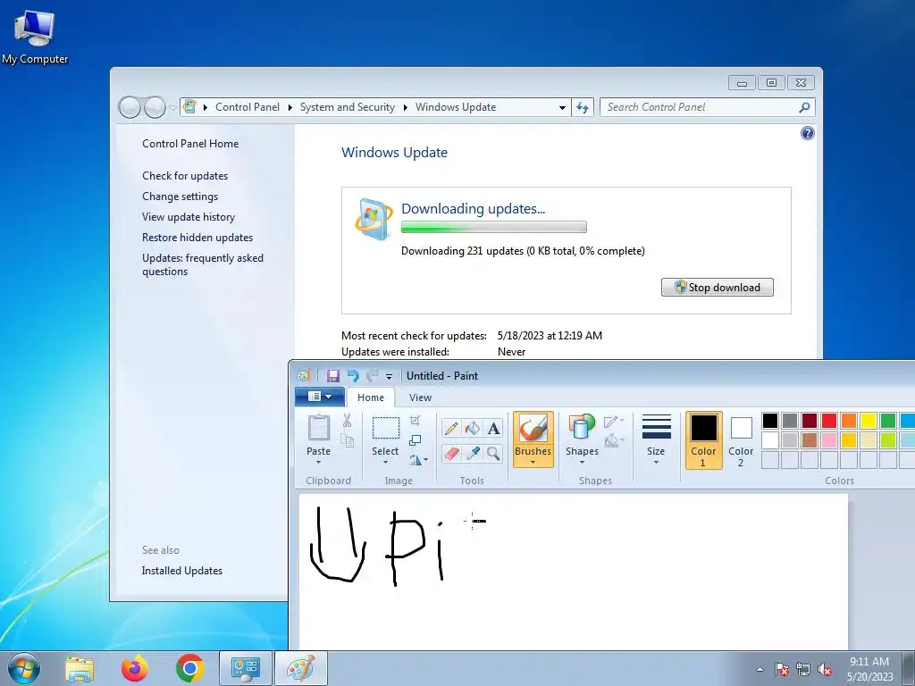Image resolution: width=915 pixels, height=686 pixels.
Task: Expand the address bar history dropdown
Action: pyautogui.click(x=562, y=107)
